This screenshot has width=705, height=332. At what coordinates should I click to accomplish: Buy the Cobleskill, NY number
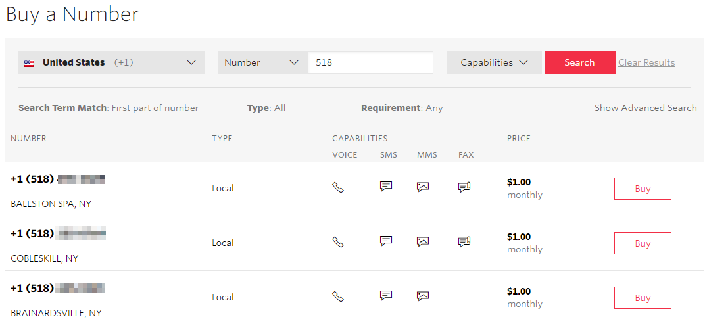(x=643, y=243)
